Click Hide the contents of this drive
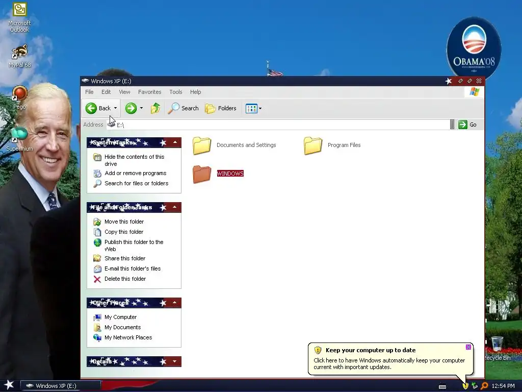The width and height of the screenshot is (522, 392). coord(134,160)
